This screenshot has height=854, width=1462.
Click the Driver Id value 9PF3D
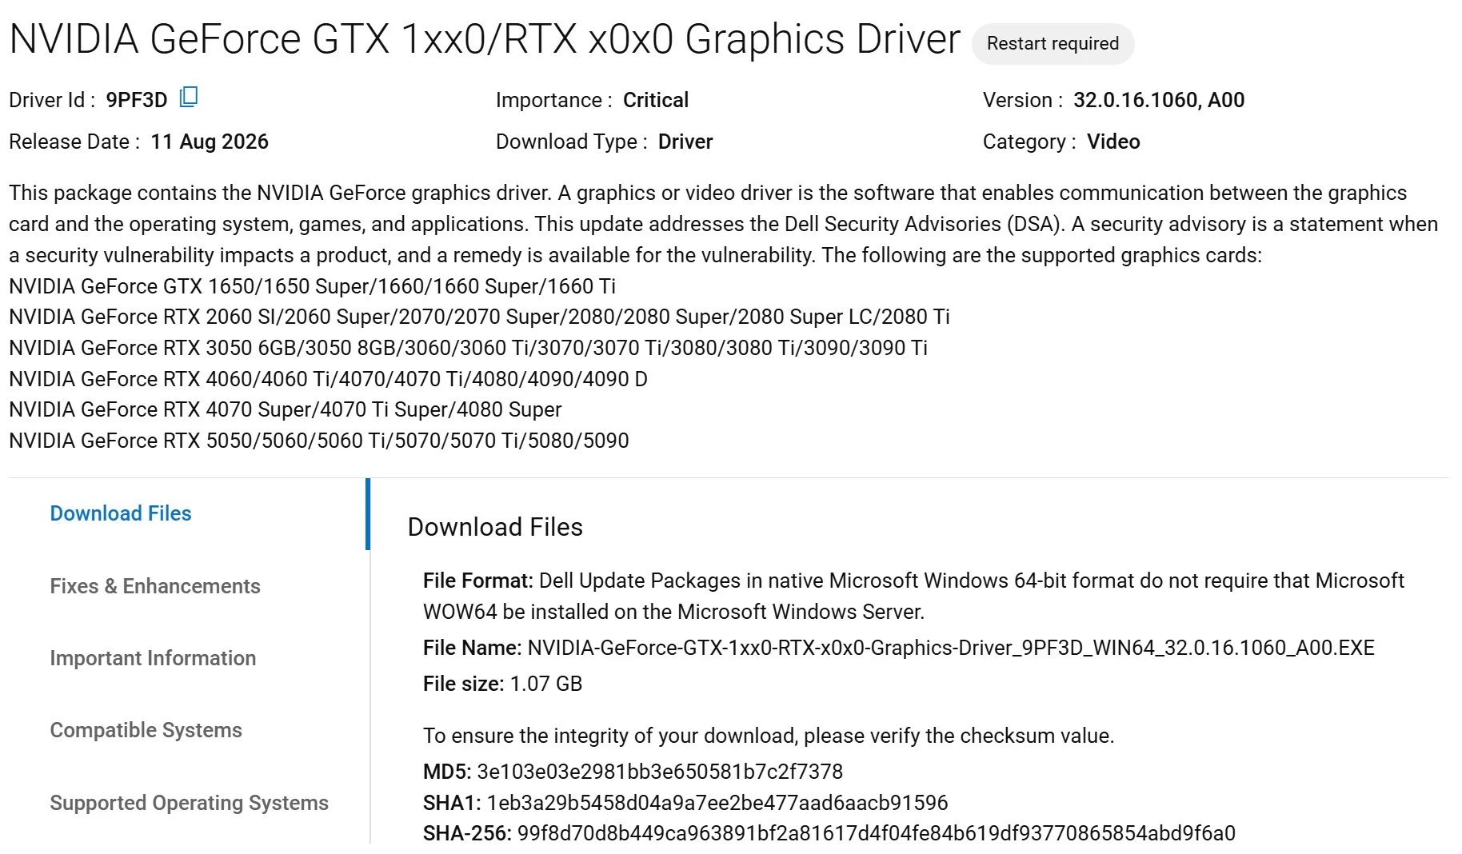[137, 100]
